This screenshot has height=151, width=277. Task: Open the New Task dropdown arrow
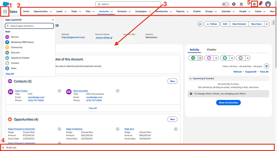tap(200, 58)
